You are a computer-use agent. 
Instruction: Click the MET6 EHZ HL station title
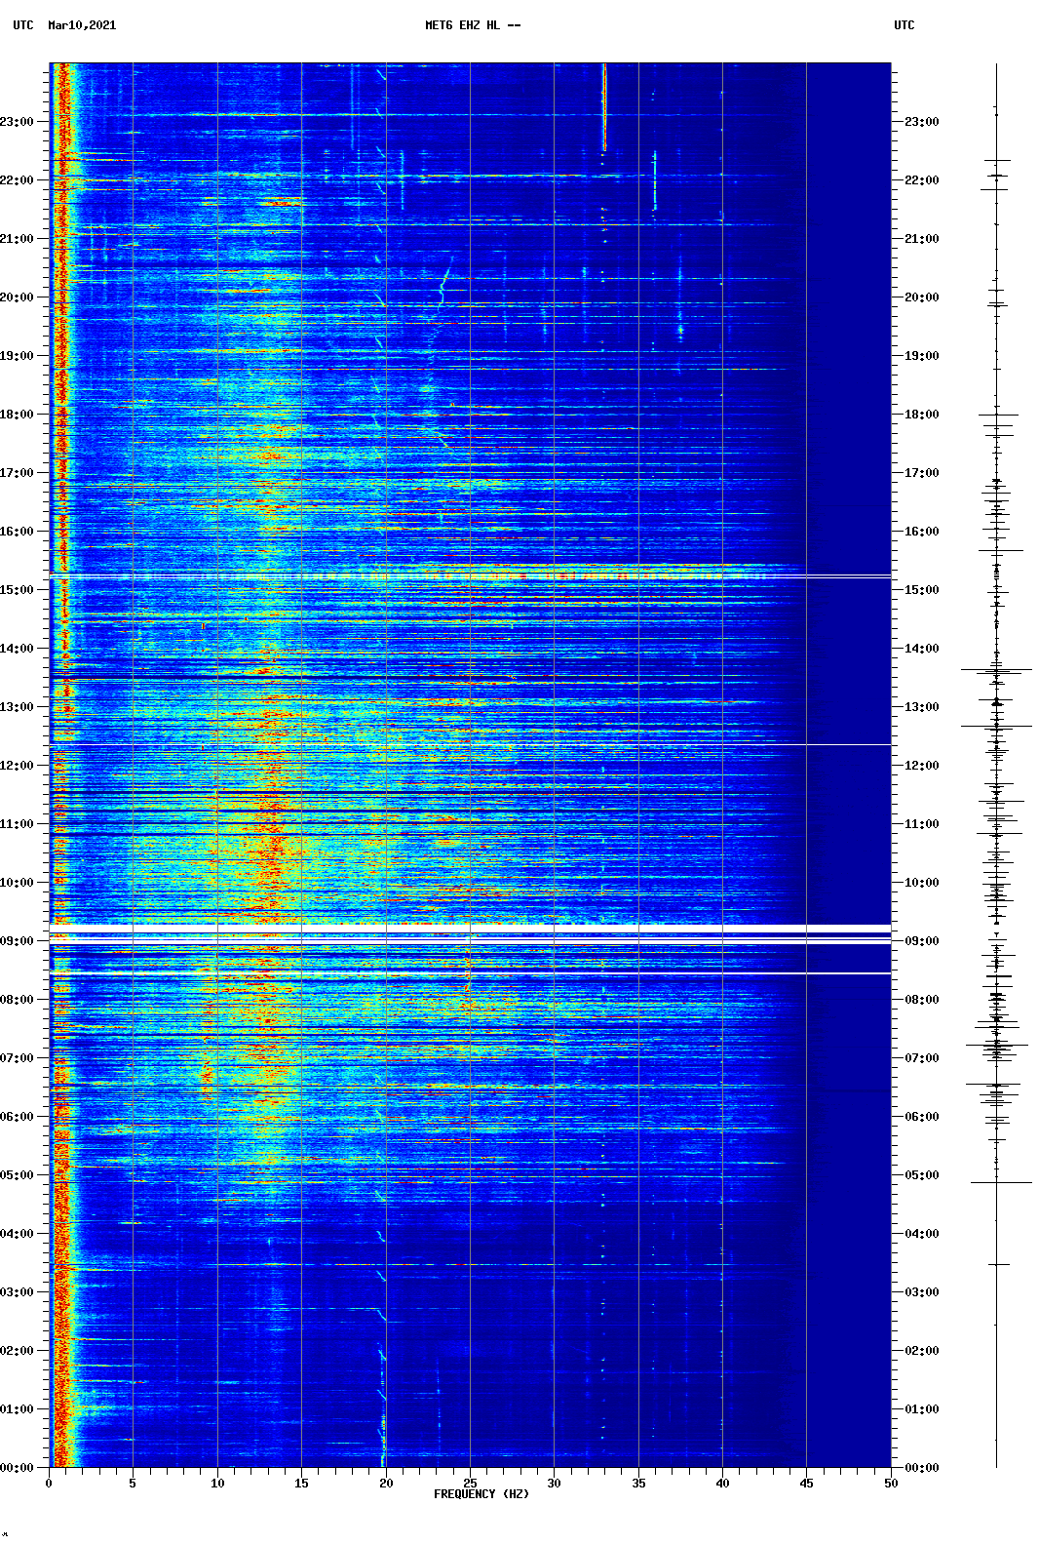click(473, 25)
